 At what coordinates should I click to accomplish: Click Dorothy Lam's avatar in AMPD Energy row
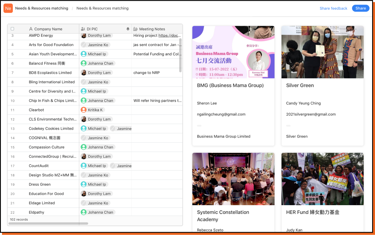click(83, 36)
